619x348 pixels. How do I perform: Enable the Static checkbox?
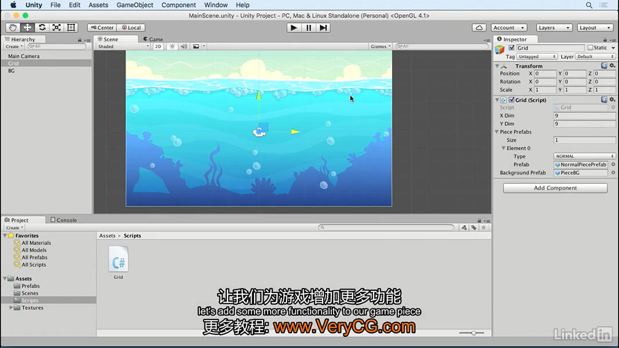590,48
